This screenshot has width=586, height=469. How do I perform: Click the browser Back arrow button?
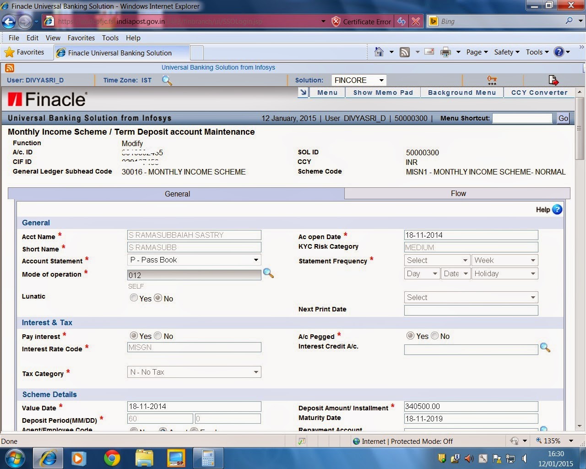point(9,22)
